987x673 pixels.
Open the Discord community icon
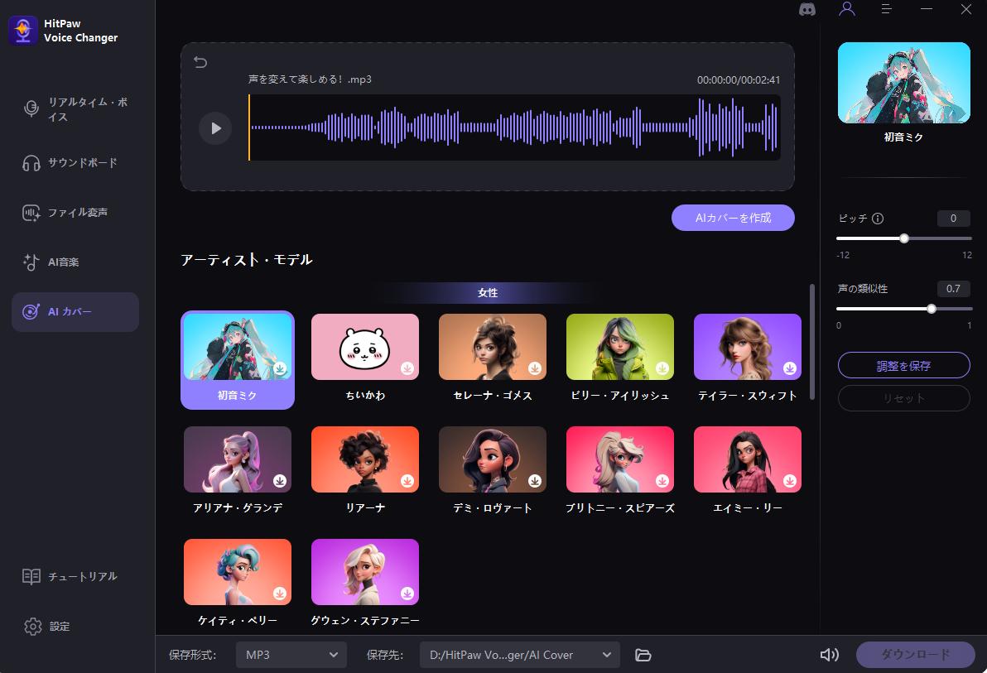807,9
